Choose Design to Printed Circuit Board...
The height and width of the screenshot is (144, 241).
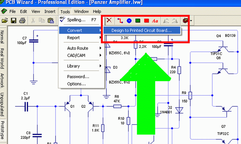tap(142, 30)
